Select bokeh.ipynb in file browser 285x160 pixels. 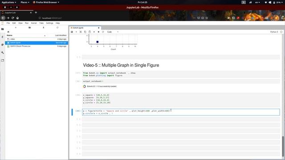pyautogui.click(x=37, y=43)
